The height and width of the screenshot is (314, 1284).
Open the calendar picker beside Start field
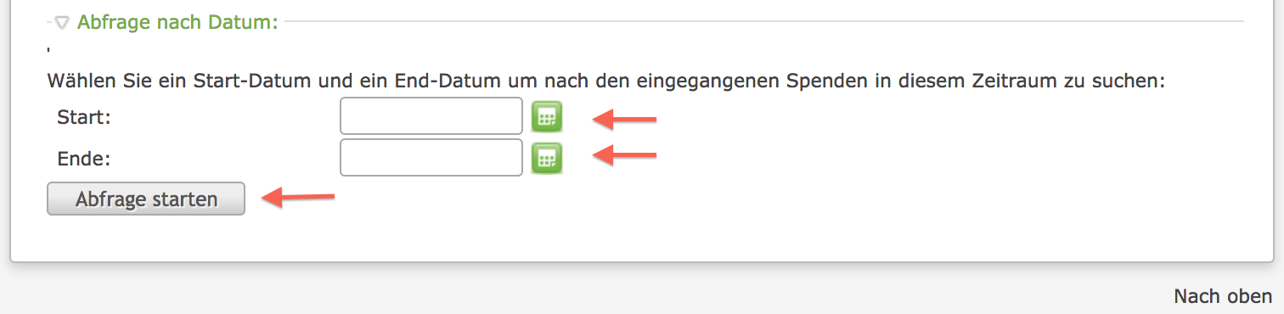pos(547,116)
